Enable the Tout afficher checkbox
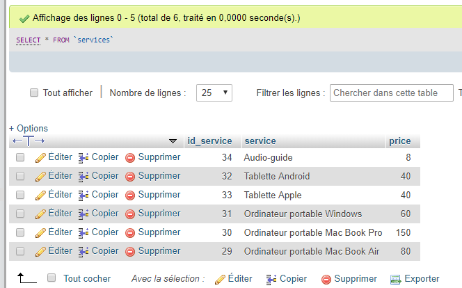Screen dimensions: 462x288 pos(34,93)
